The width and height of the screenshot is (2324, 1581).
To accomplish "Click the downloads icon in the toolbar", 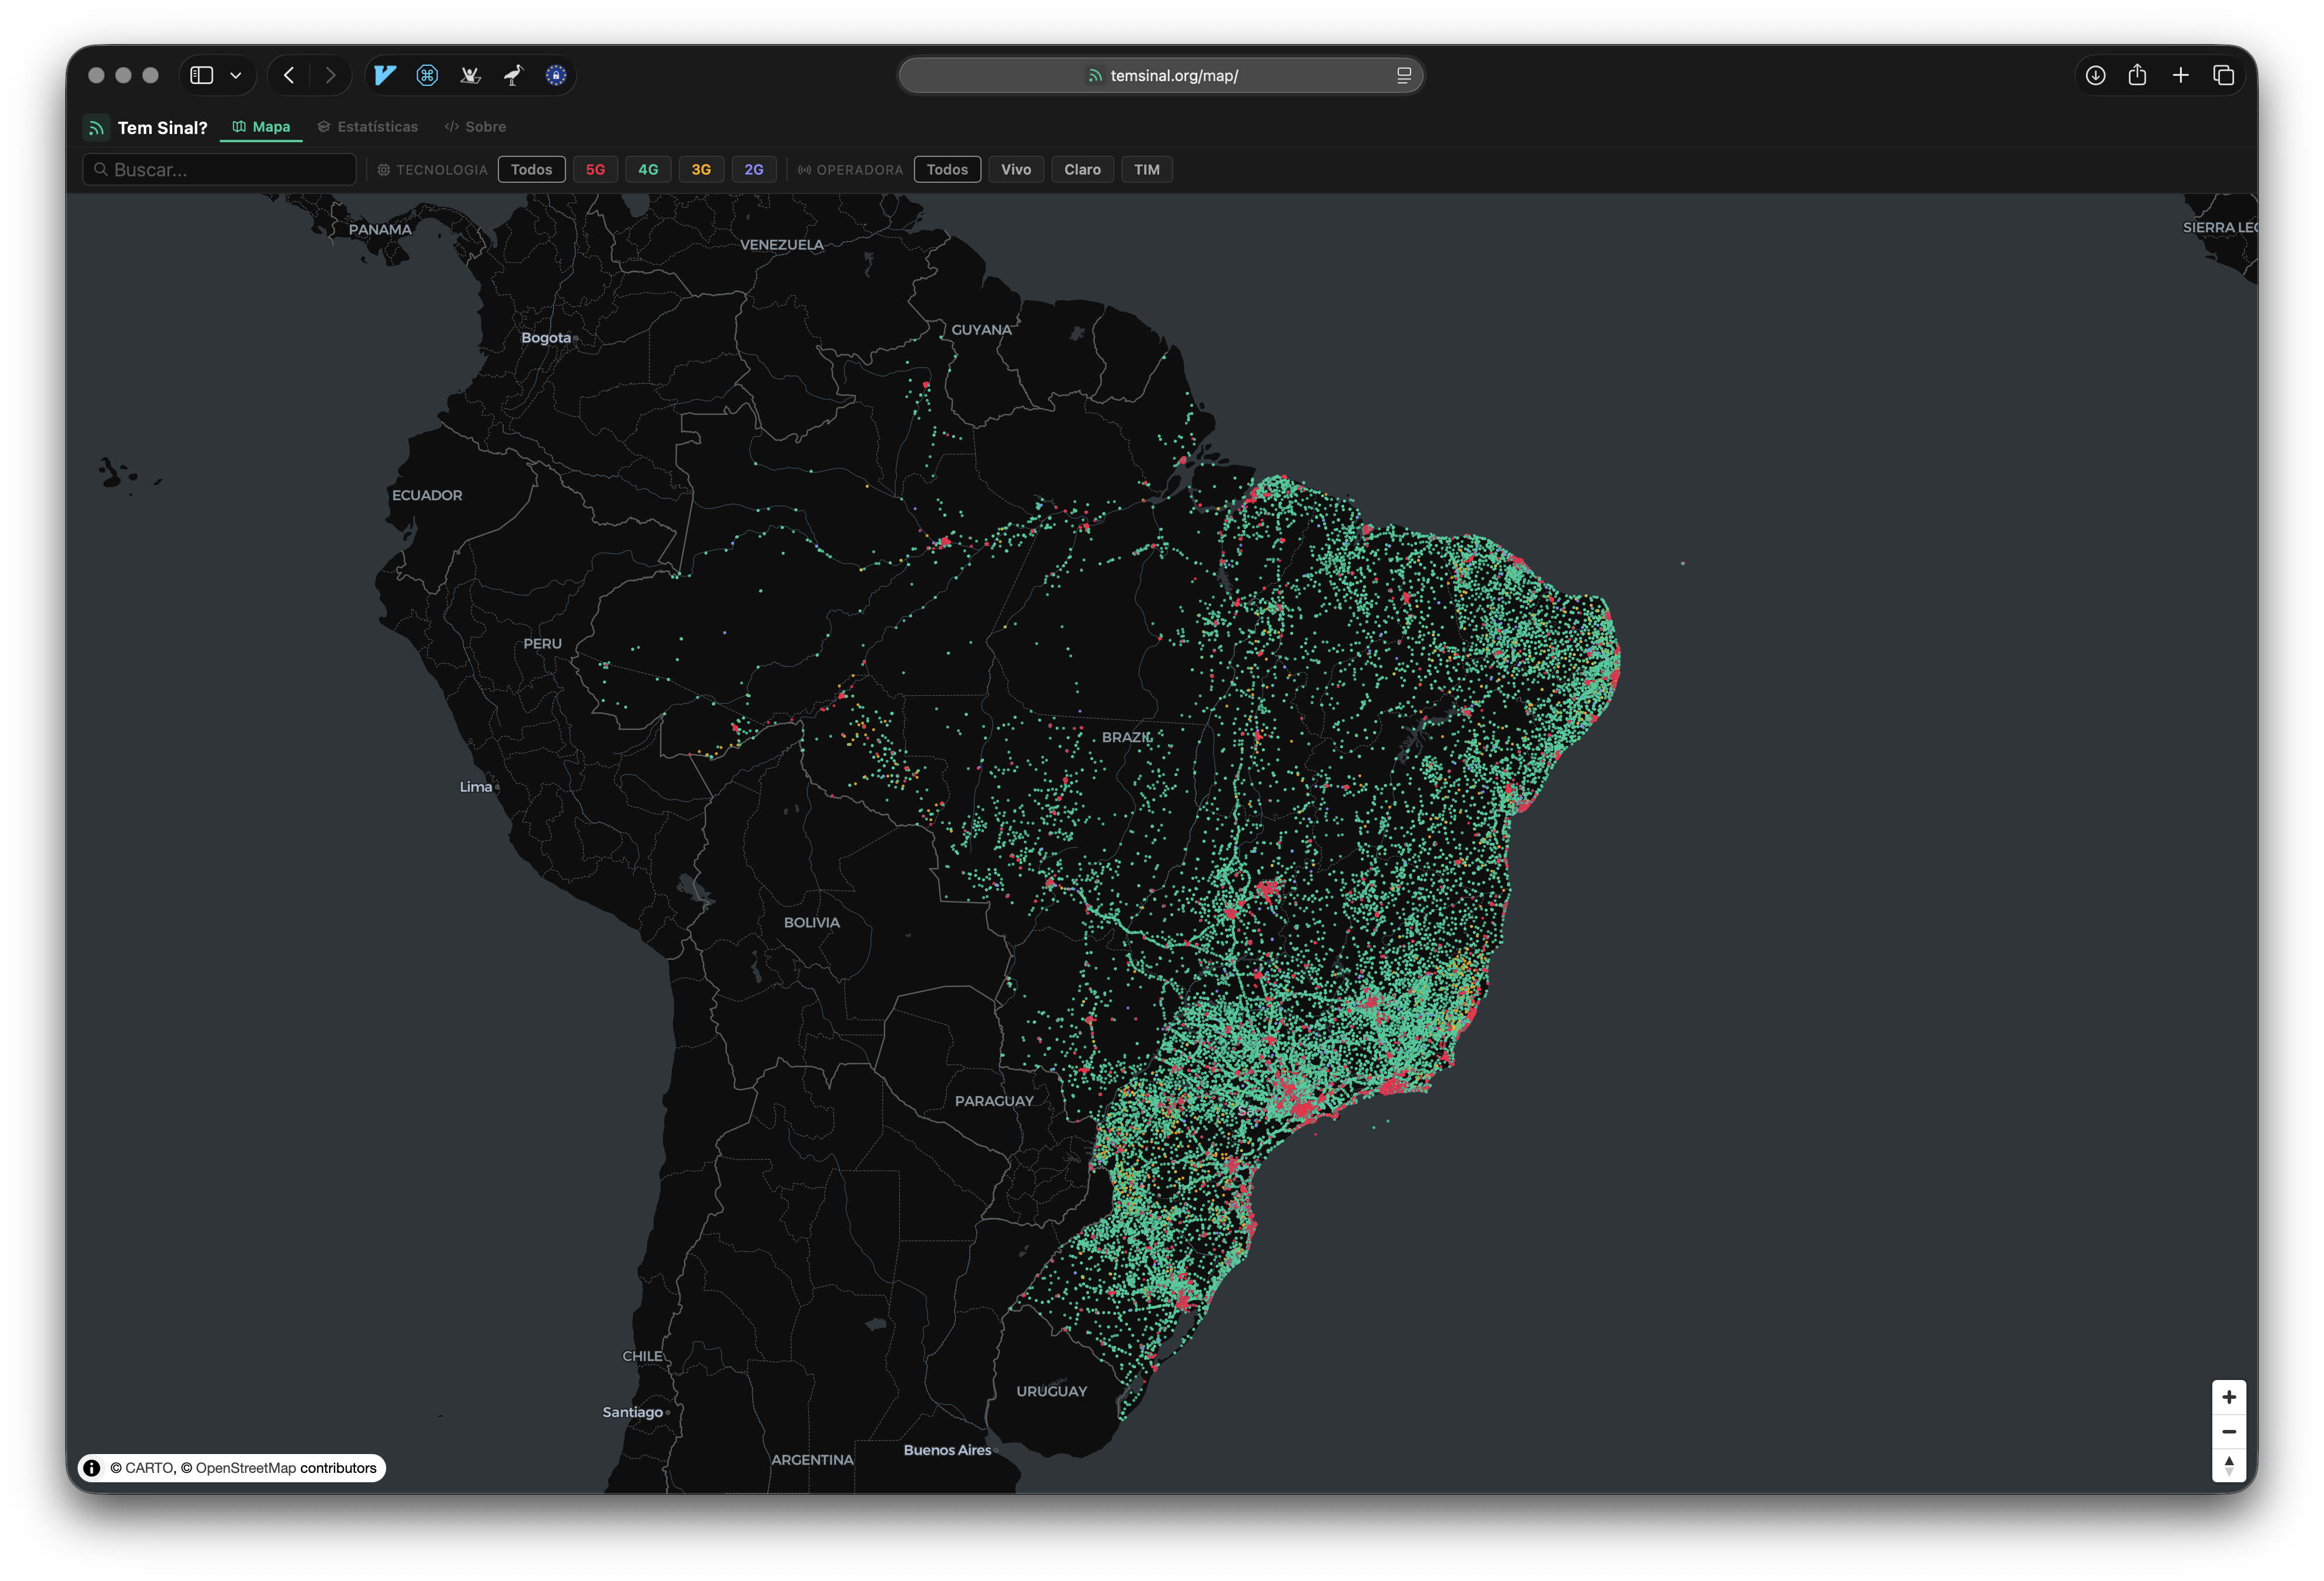I will pyautogui.click(x=2096, y=75).
